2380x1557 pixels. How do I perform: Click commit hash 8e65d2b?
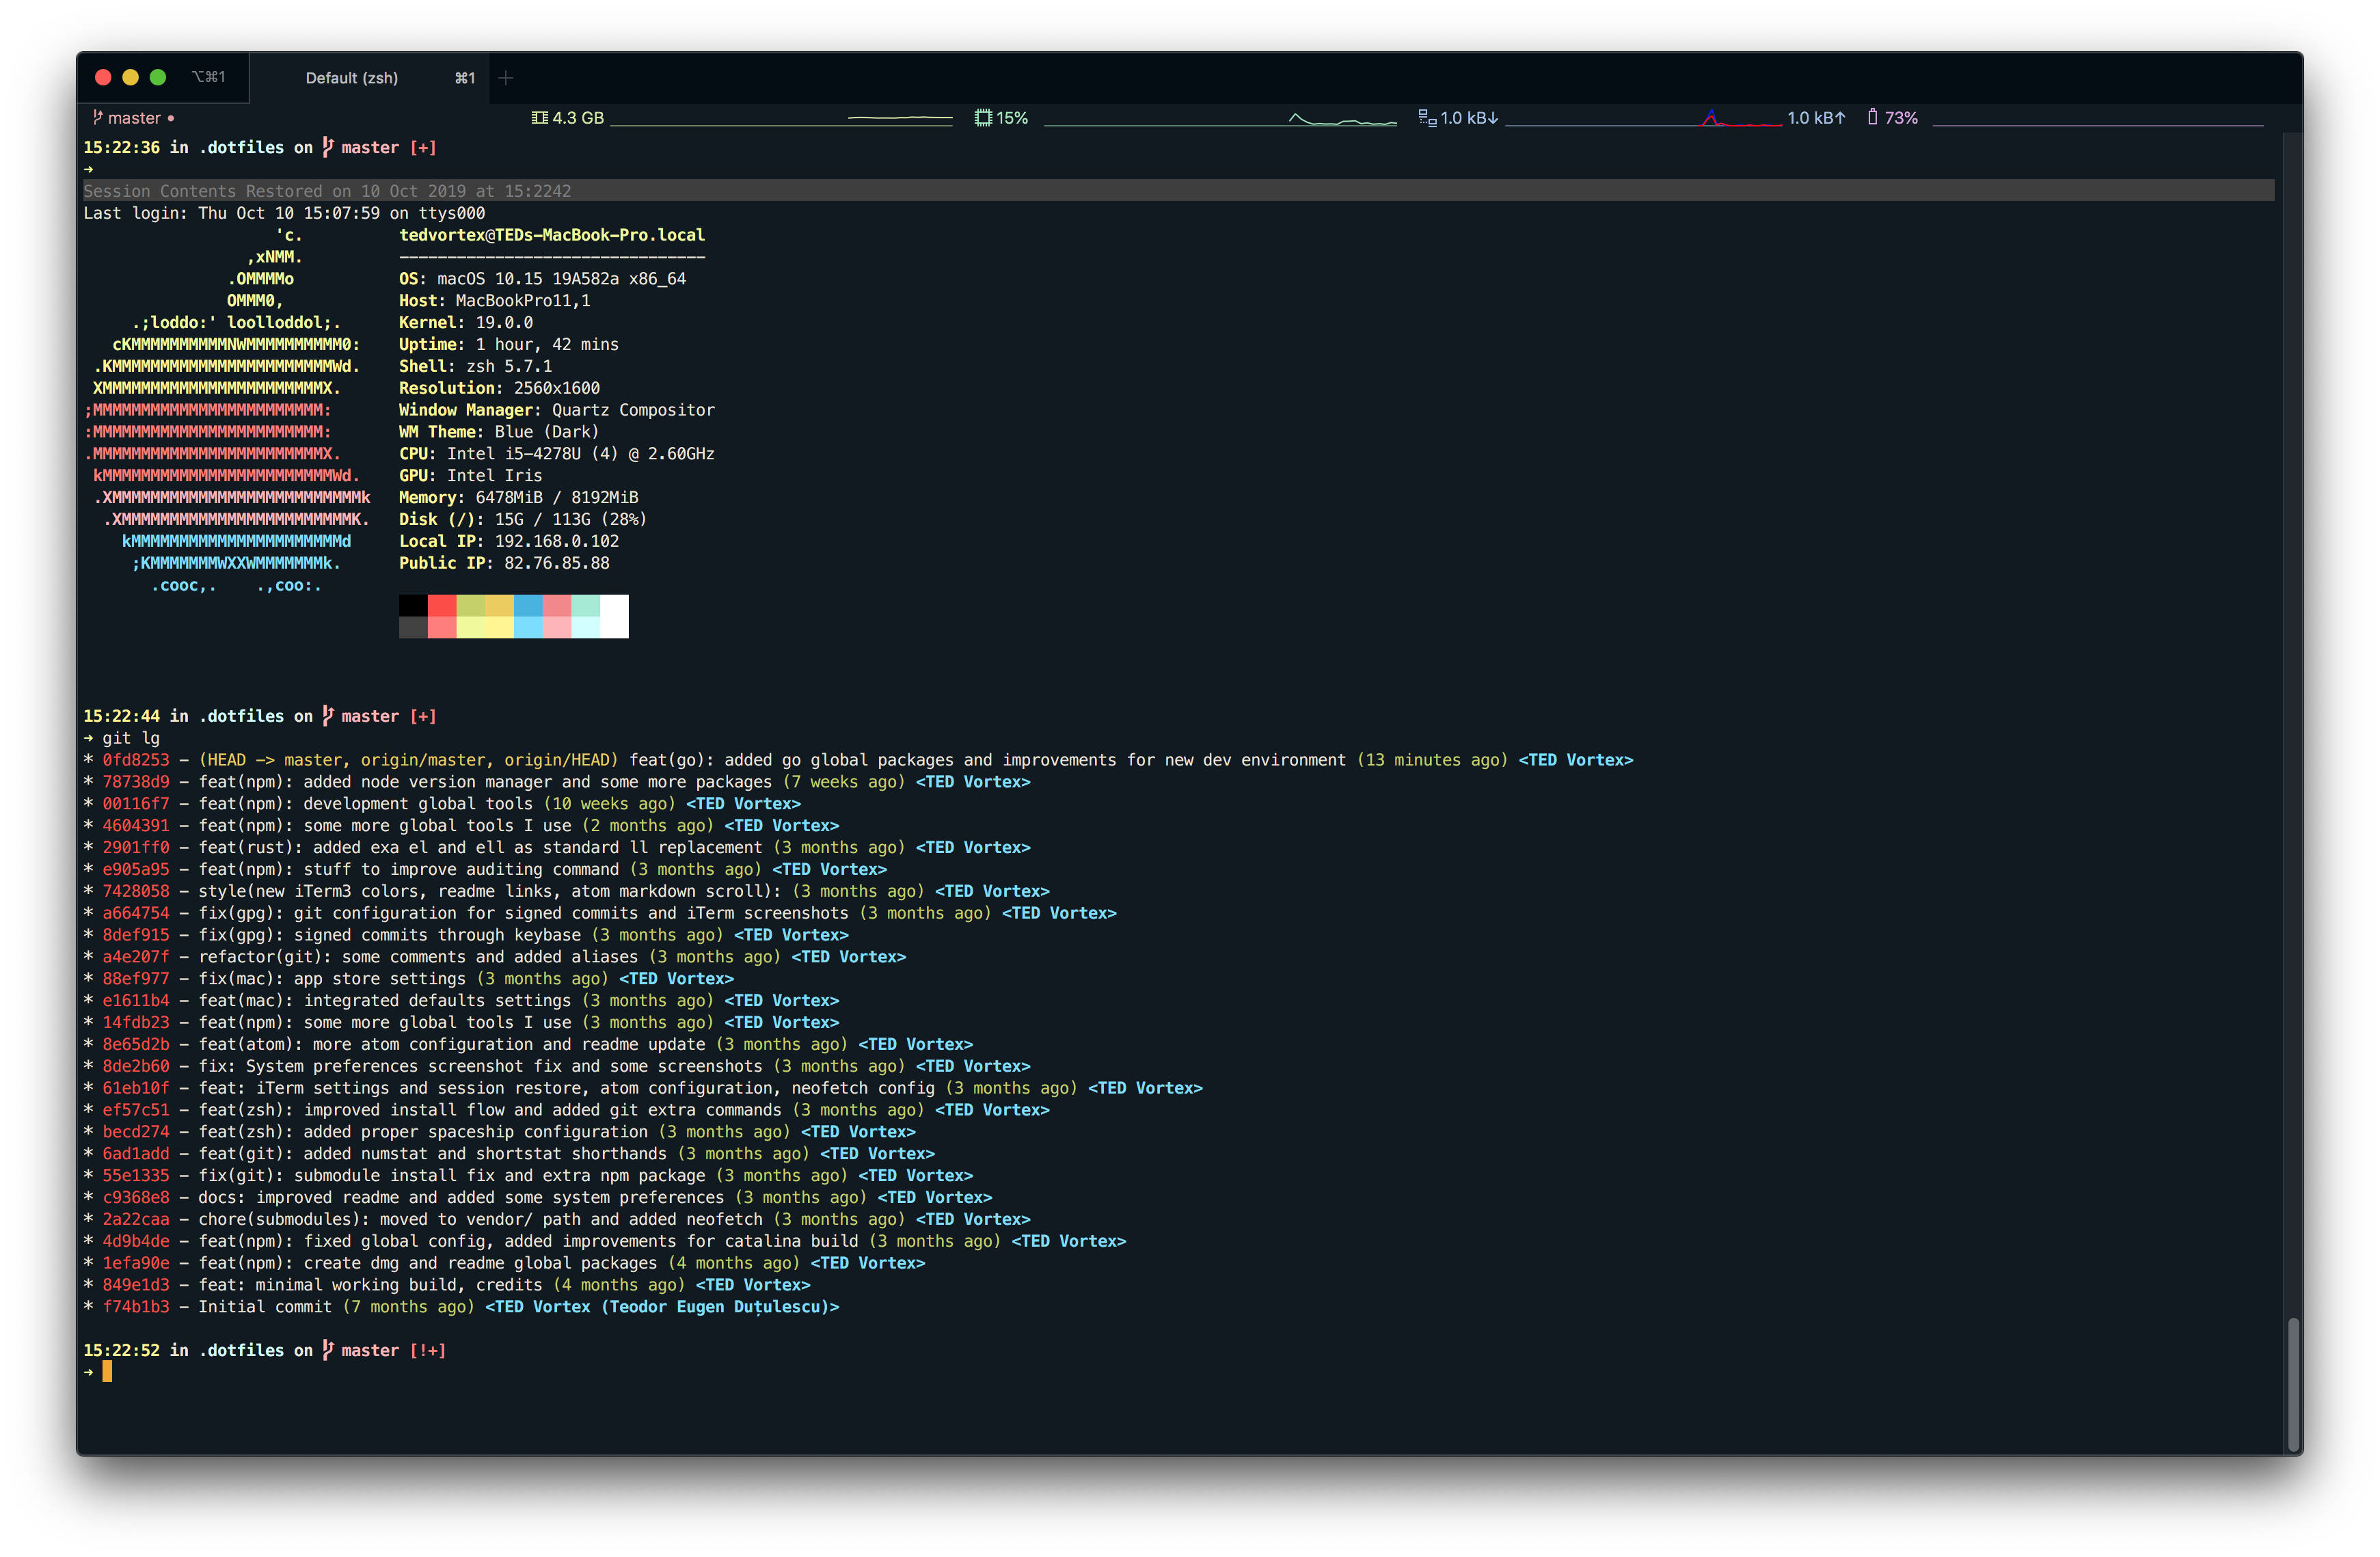(136, 1045)
